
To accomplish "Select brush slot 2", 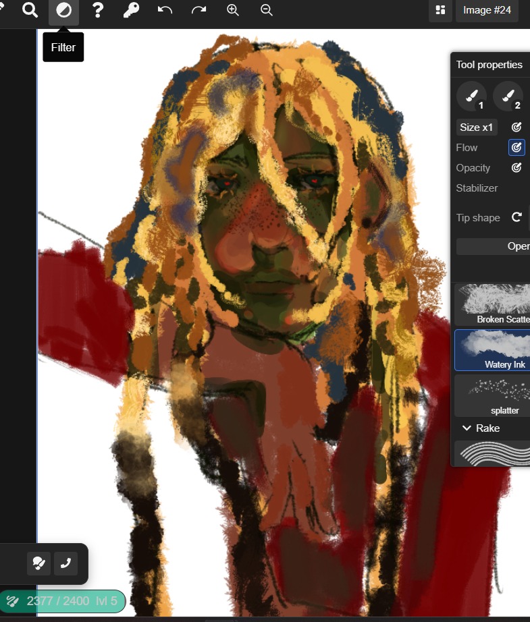I will pyautogui.click(x=508, y=96).
